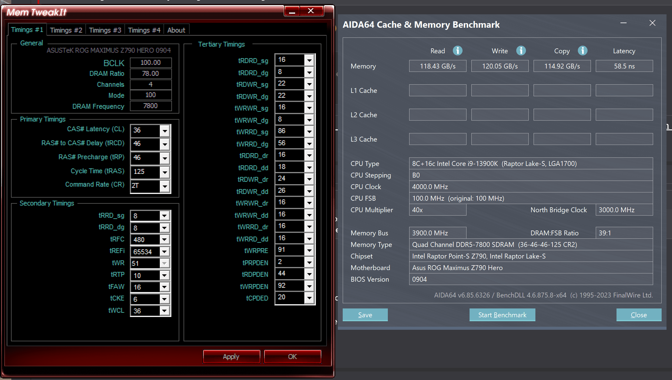This screenshot has height=380, width=672.
Task: Expand the tRTP dropdown
Action: pyautogui.click(x=164, y=276)
